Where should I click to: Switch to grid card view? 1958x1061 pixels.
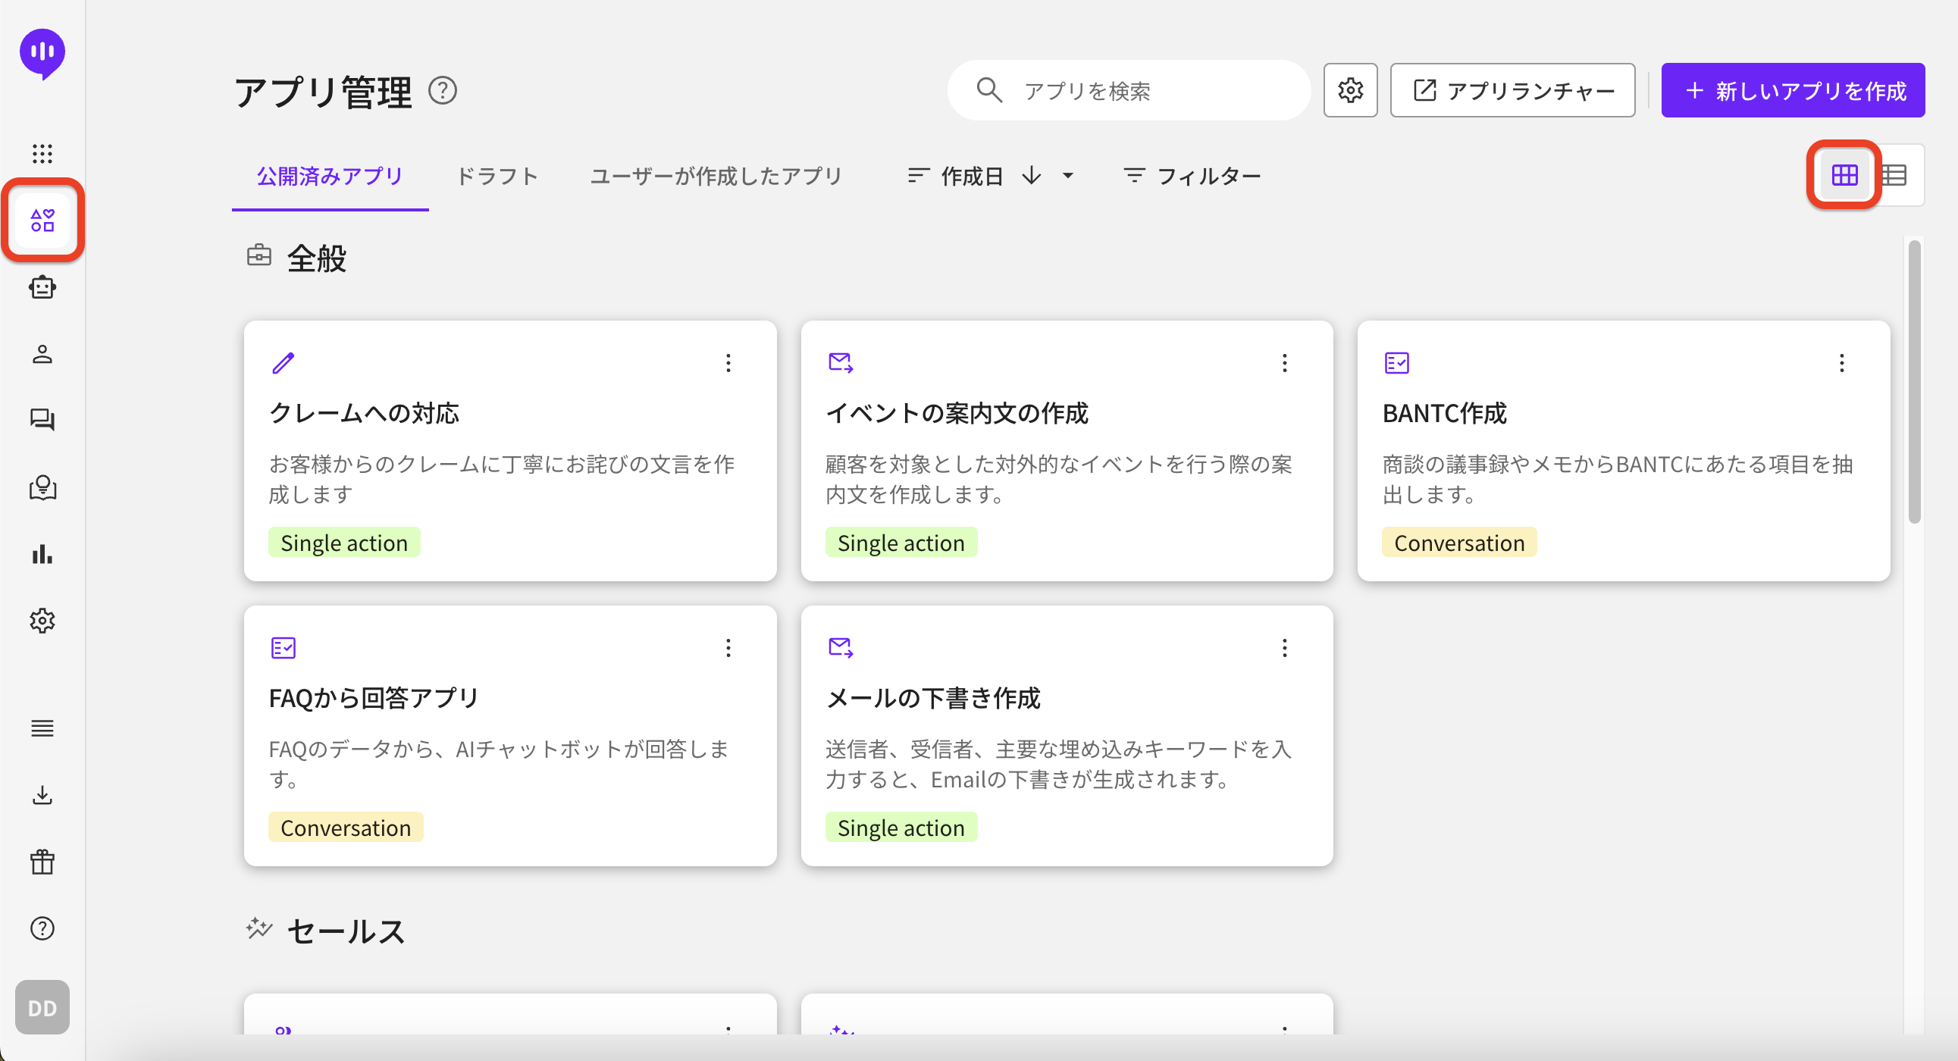point(1844,176)
